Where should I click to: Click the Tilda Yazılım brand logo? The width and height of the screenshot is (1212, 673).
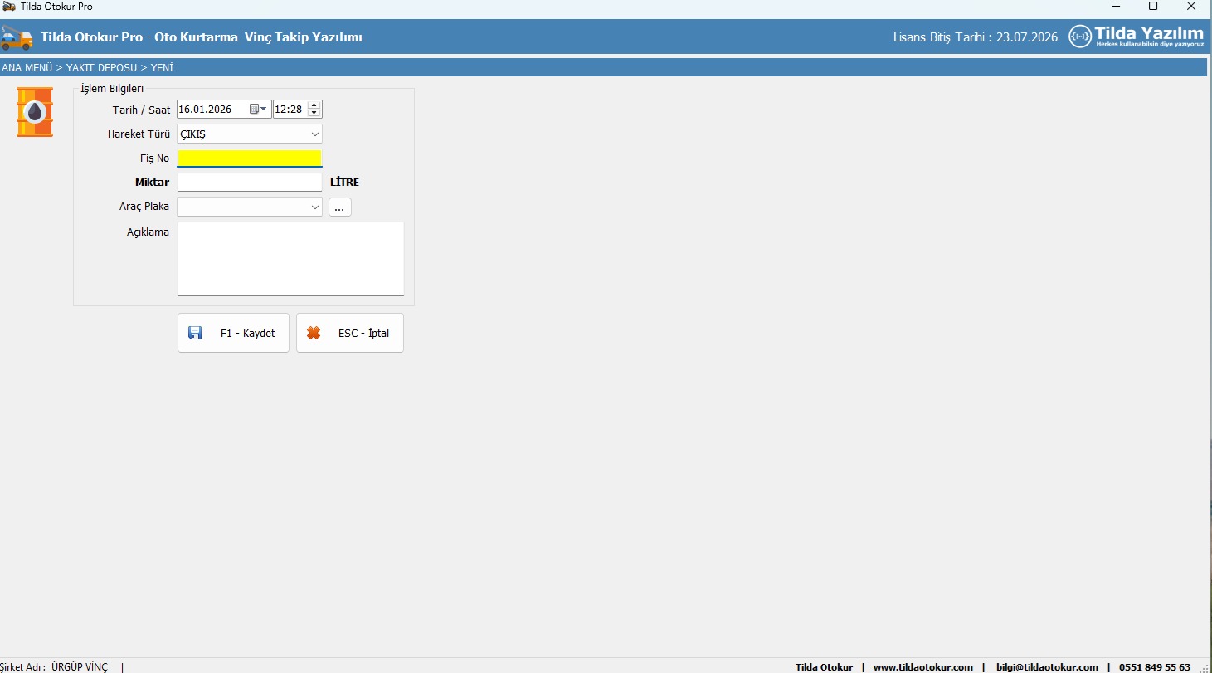pos(1136,37)
